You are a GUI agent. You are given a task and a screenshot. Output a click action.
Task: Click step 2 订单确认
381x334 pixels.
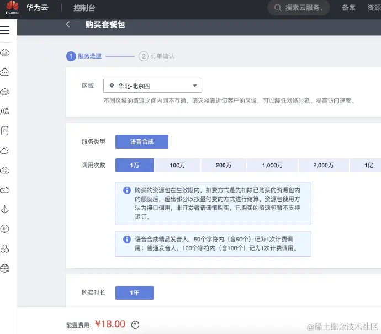pos(156,56)
